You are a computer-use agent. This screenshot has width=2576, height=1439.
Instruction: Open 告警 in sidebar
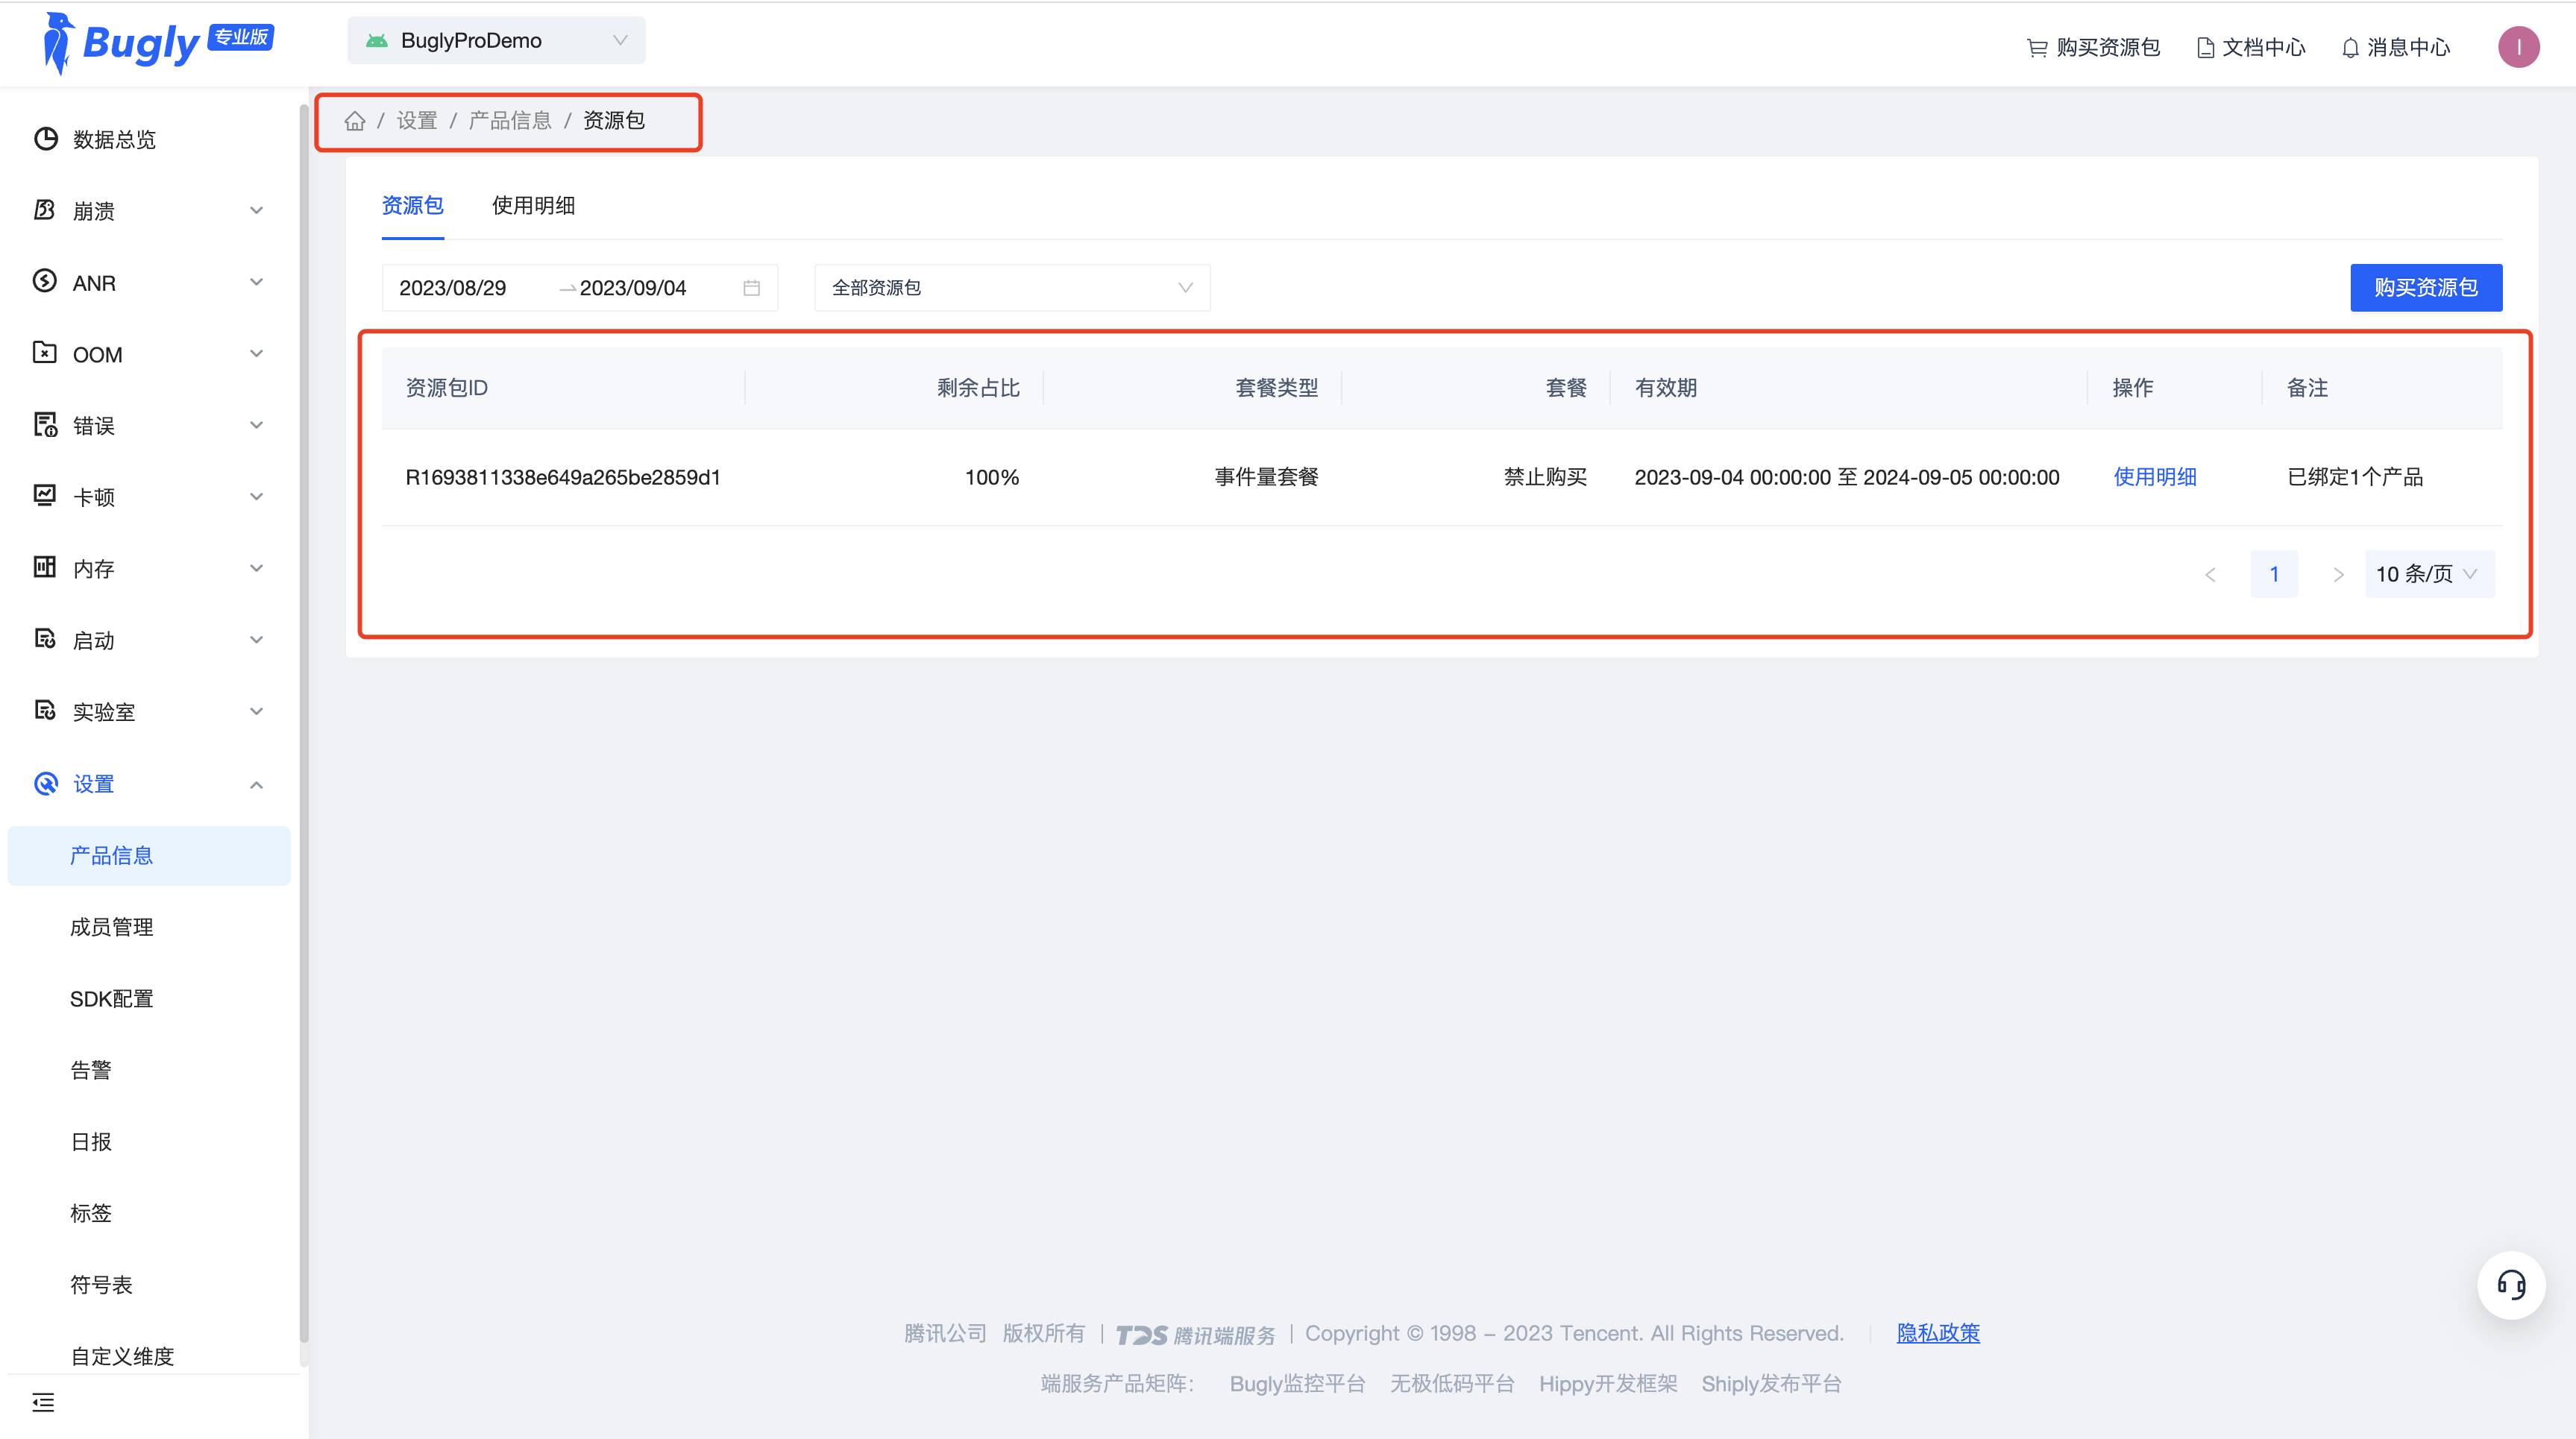[90, 1070]
